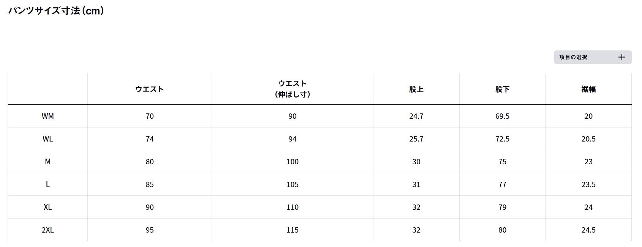This screenshot has width=642, height=247.
Task: Click the パンツサイズ寸法(cm) heading
Action: (56, 11)
